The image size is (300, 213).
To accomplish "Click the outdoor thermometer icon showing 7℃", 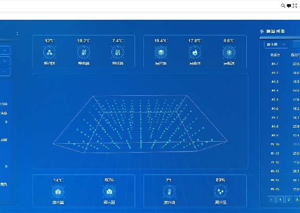I will click(169, 192).
